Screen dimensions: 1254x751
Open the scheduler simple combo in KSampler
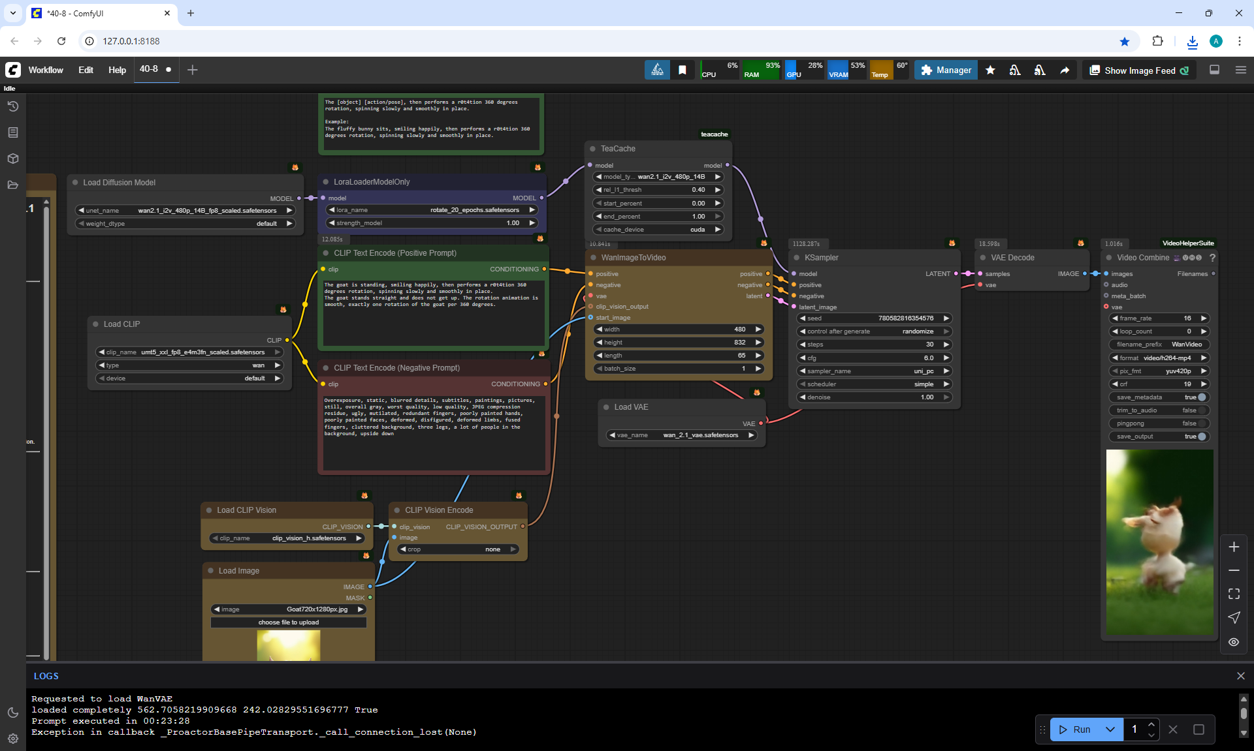tap(874, 384)
